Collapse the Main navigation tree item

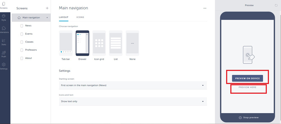(47, 17)
